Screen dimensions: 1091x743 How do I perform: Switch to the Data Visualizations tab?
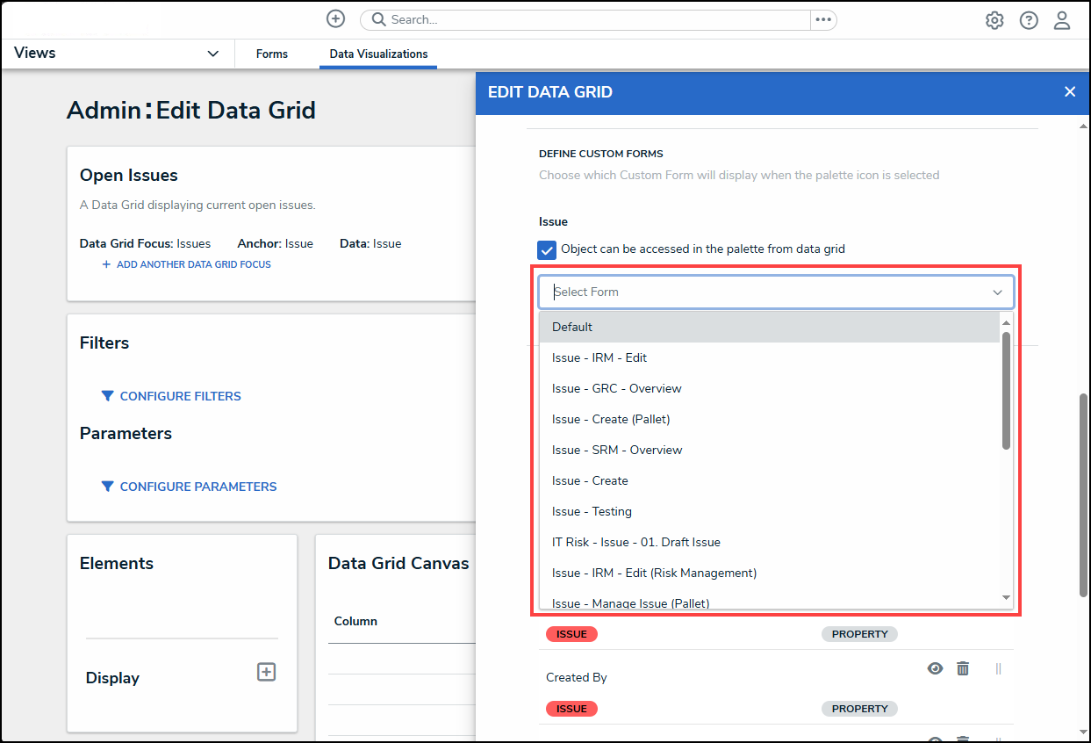pyautogui.click(x=378, y=54)
